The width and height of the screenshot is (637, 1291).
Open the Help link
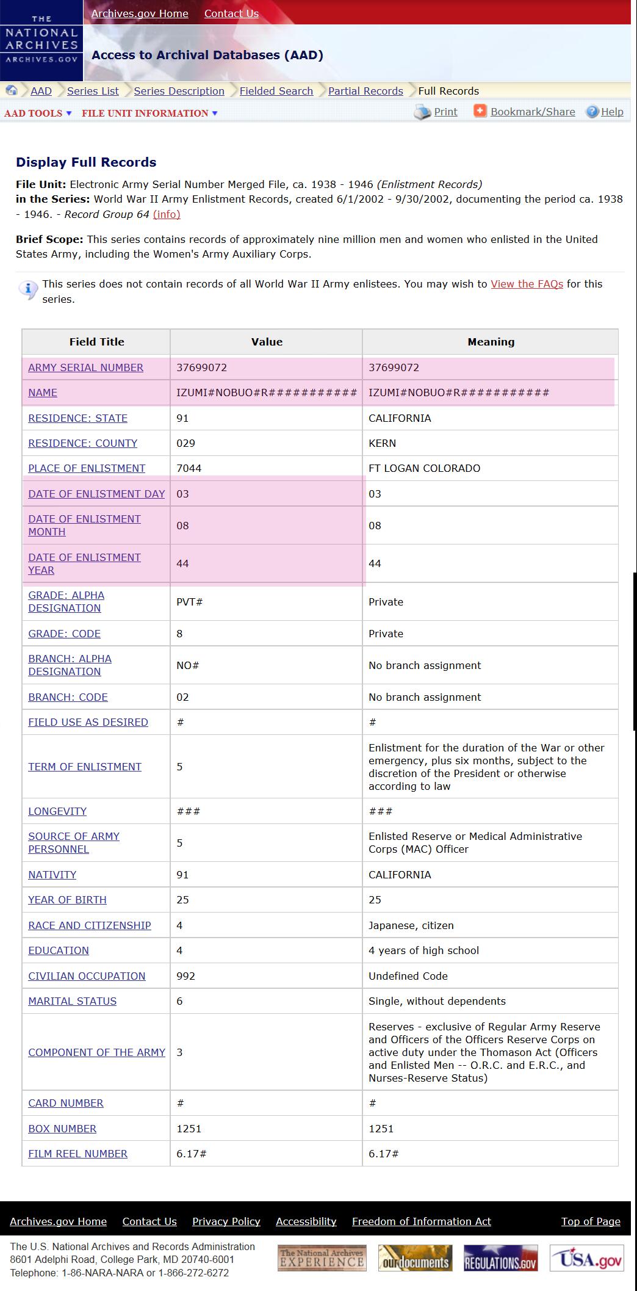tap(612, 112)
